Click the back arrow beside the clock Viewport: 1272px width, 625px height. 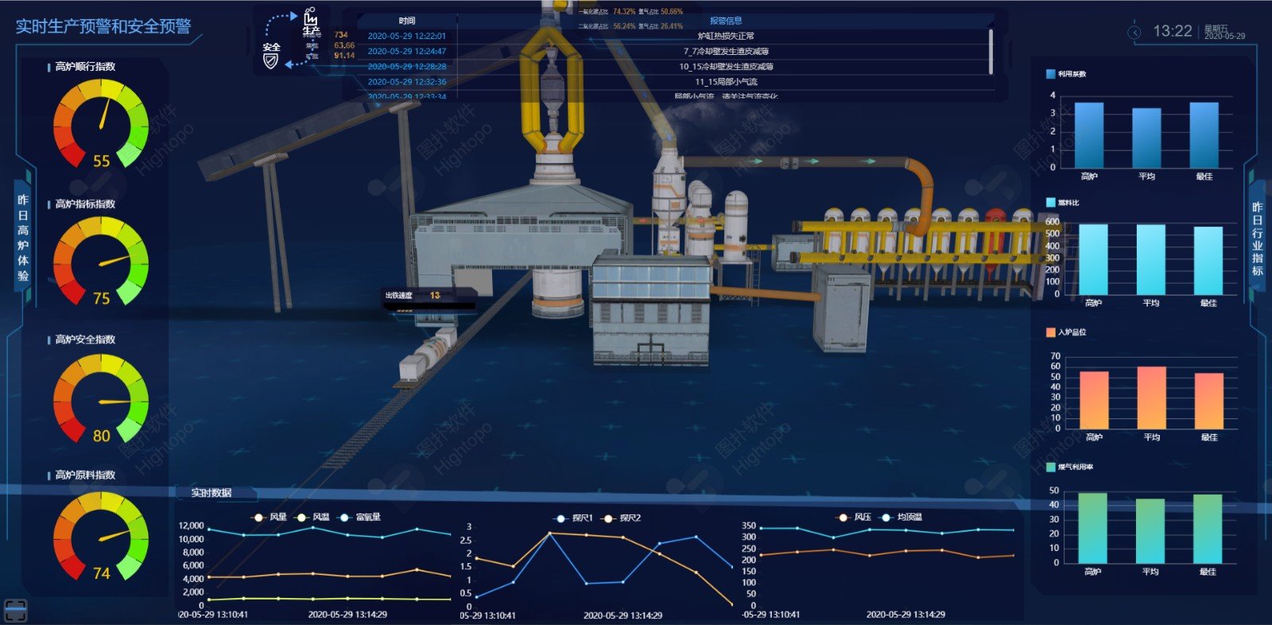1134,32
